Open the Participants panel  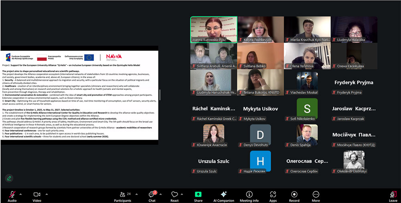click(123, 195)
